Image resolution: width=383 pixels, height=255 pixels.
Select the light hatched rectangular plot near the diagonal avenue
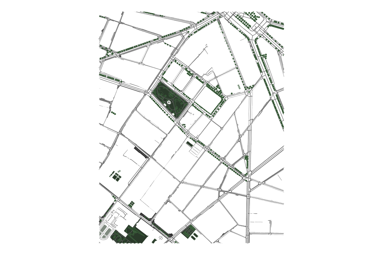pos(195,150)
